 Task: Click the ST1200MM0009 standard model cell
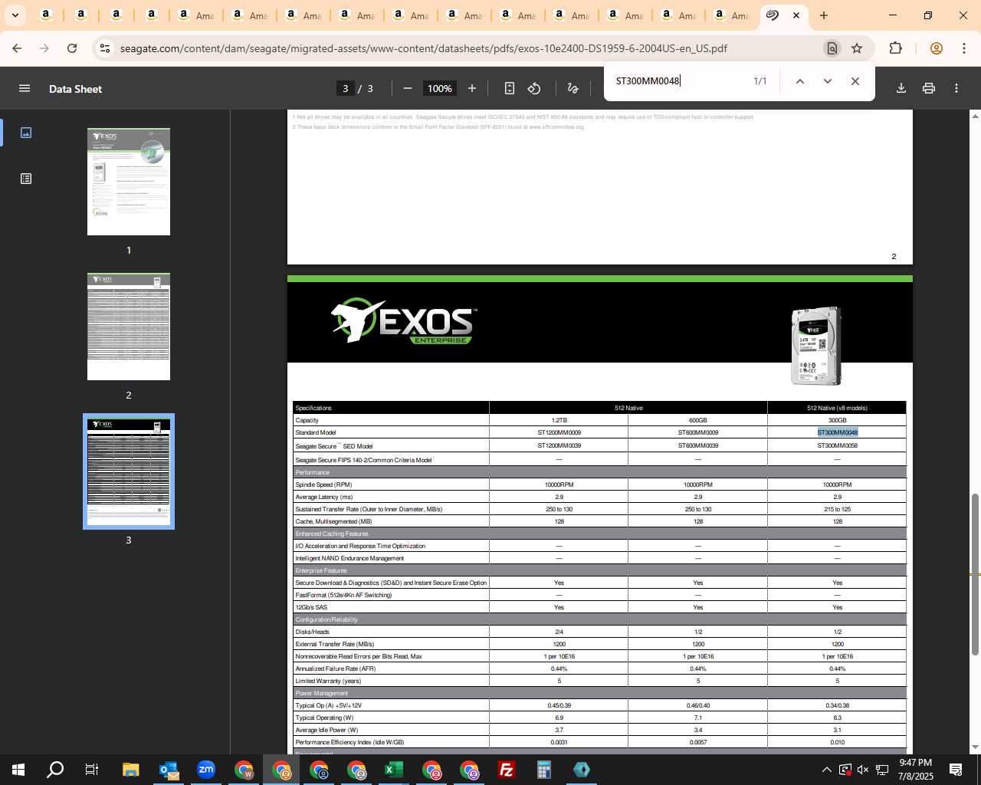point(559,432)
